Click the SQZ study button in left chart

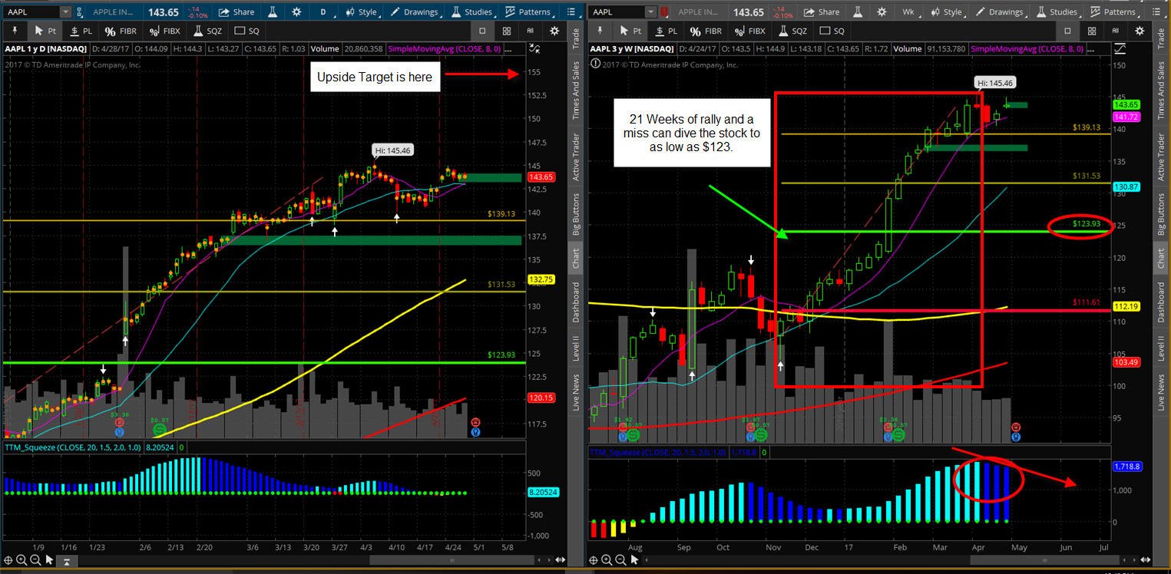[x=206, y=31]
